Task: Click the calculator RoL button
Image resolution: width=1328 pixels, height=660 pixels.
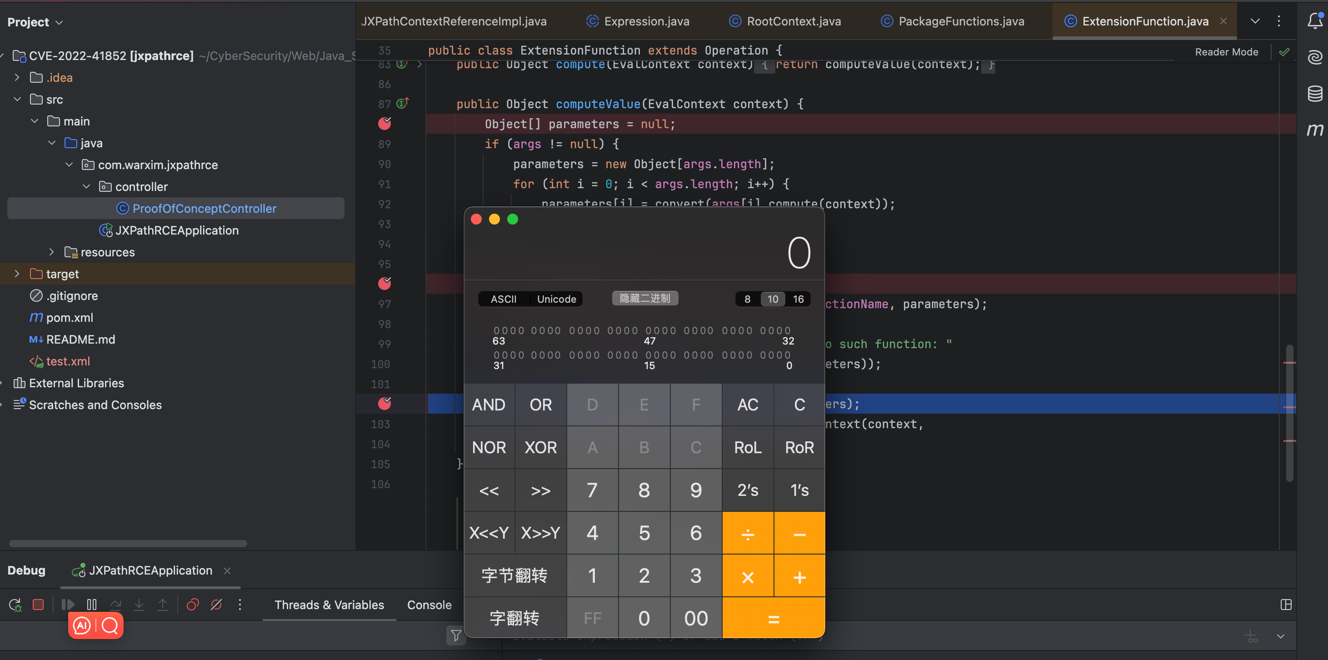Action: pyautogui.click(x=748, y=448)
